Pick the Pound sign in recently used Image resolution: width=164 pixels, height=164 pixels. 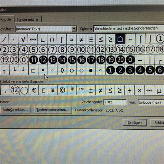43,90
